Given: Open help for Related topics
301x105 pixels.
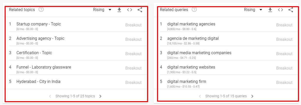Looking at the screenshot, I should click(41, 9).
